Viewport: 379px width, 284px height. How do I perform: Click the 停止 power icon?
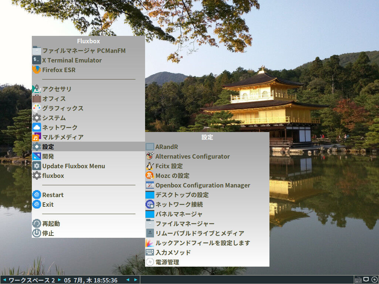(37, 233)
